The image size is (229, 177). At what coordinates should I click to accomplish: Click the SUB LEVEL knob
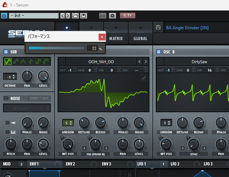[x=43, y=76]
